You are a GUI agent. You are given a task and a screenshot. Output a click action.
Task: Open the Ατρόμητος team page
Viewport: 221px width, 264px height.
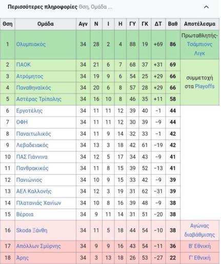point(30,76)
